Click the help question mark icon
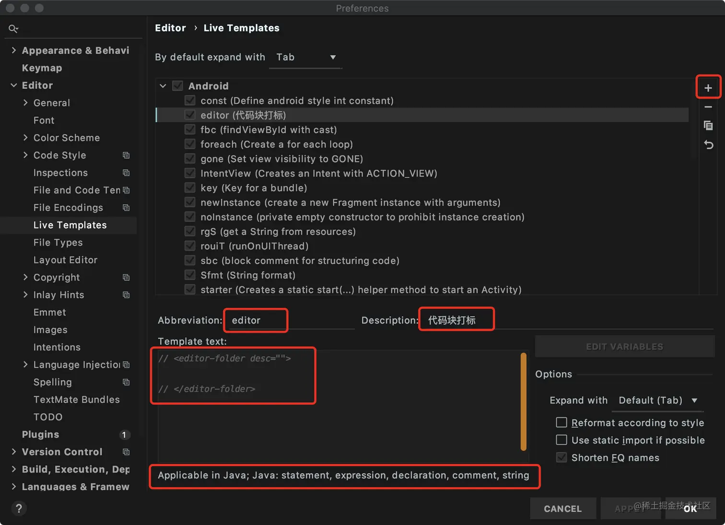725x525 pixels. click(x=19, y=508)
